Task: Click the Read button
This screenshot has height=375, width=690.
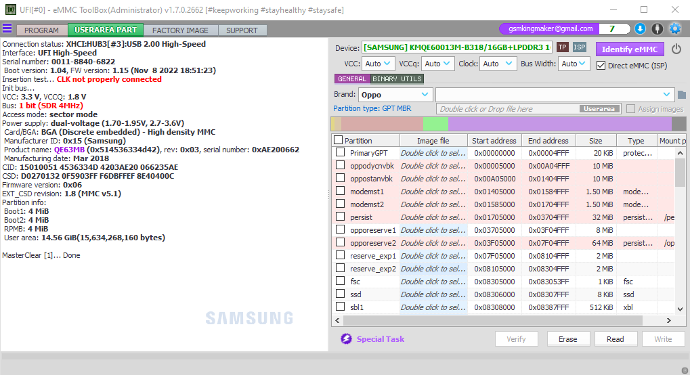Action: tap(616, 339)
